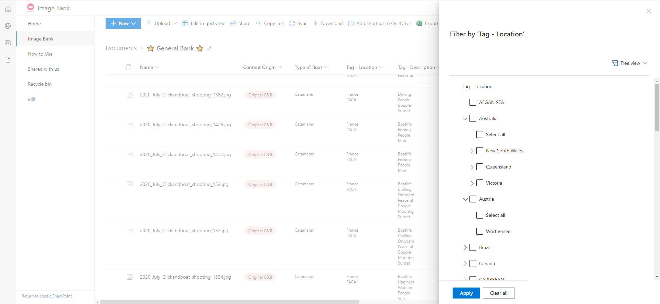Click the Download arrow icon
Screen dimensions: 660x304
(315, 23)
